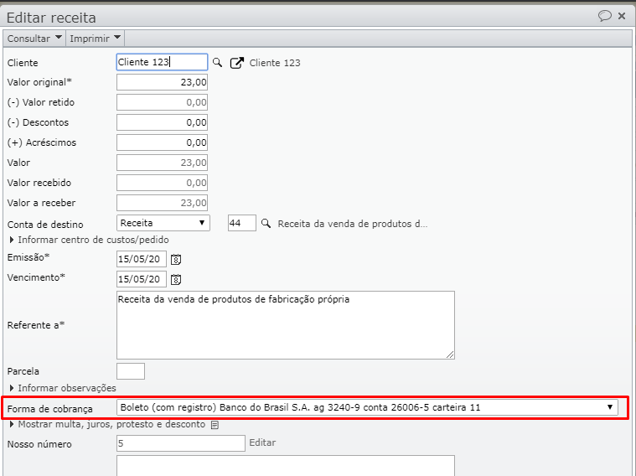Image resolution: width=636 pixels, height=476 pixels.
Task: Click the magnifier search icon beside Cliente
Action: [x=218, y=63]
